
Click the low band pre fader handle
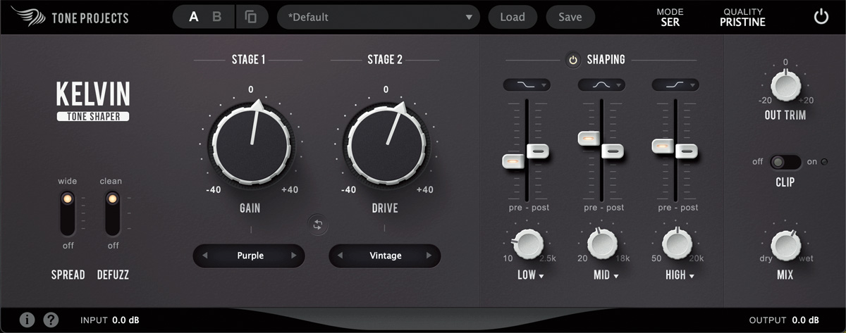[x=514, y=161]
